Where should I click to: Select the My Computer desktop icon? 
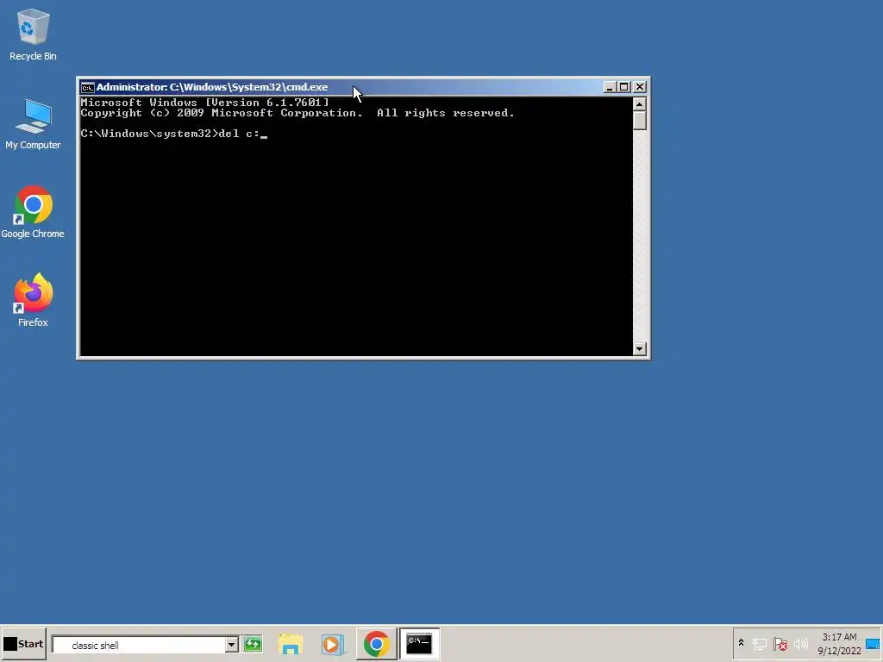pos(33,124)
